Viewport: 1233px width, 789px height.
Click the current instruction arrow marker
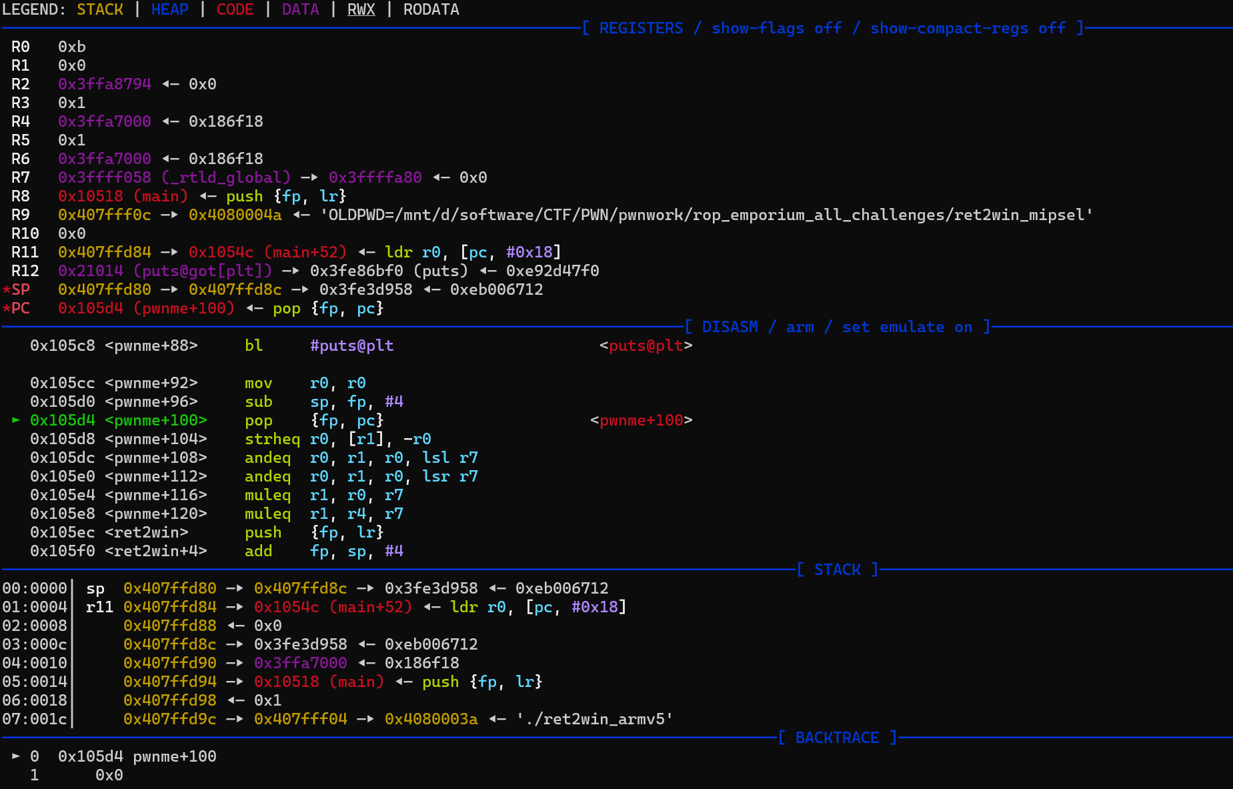(x=16, y=420)
